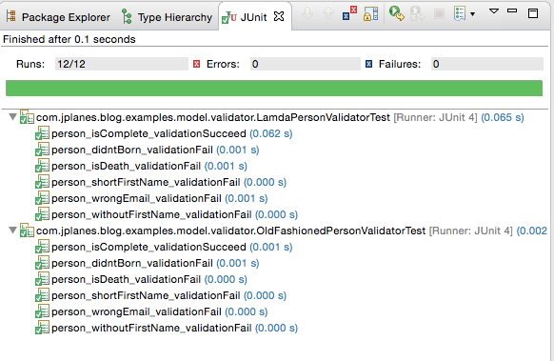The image size is (554, 361).
Task: Switch to the Type Hierarchy tab
Action: 168,16
